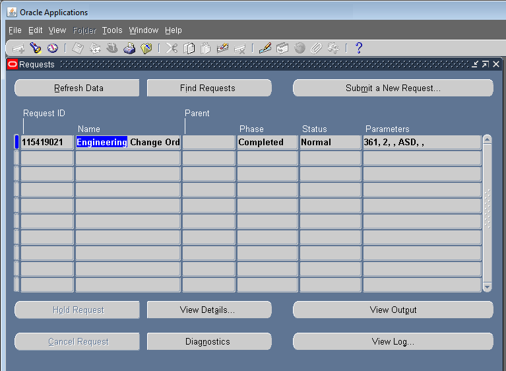506x371 pixels.
Task: Open the Folder menu
Action: (x=84, y=30)
